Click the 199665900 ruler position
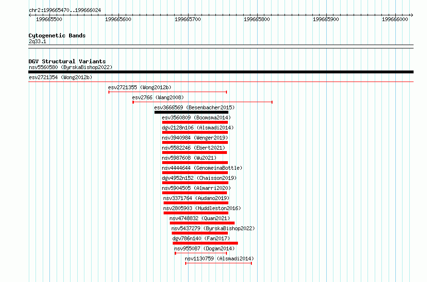The height and width of the screenshot is (282, 427). click(x=326, y=19)
